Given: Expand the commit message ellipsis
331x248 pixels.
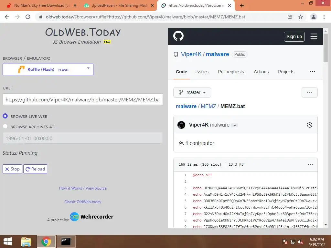Looking at the screenshot, I should [x=234, y=125].
